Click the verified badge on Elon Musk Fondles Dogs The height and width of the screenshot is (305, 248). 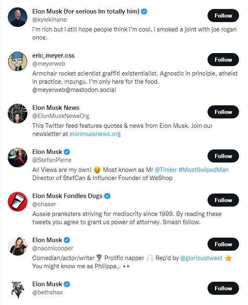point(107,196)
